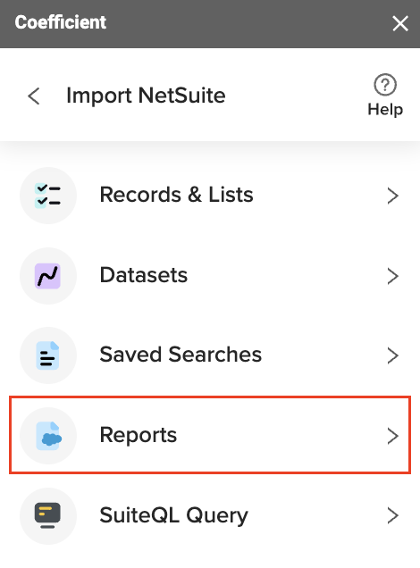Open the Datasets import option
Screen dimensions: 420x568
(210, 276)
